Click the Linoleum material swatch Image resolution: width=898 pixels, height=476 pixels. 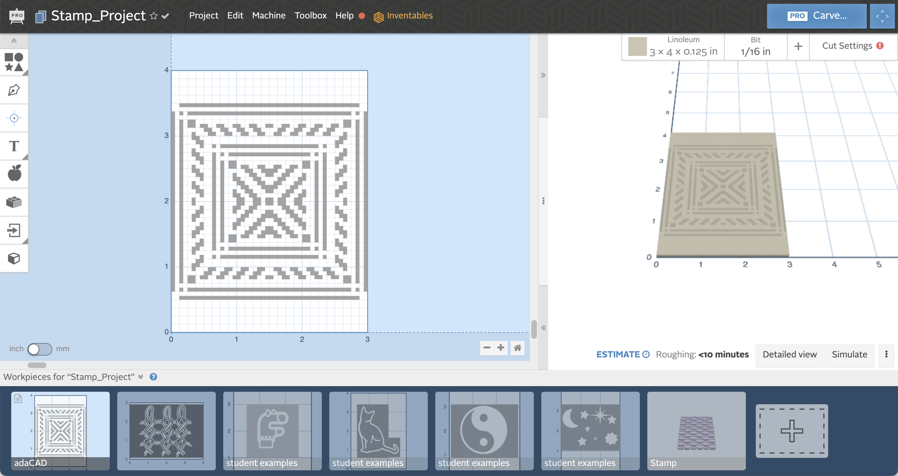coord(637,46)
